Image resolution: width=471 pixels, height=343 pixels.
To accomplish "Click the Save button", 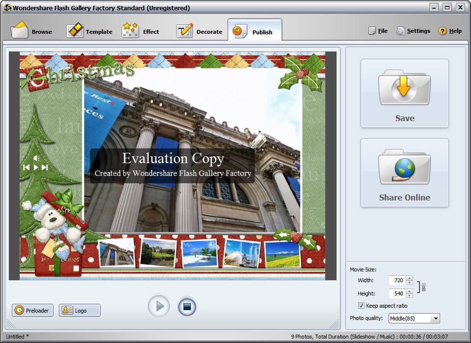I will [x=404, y=93].
